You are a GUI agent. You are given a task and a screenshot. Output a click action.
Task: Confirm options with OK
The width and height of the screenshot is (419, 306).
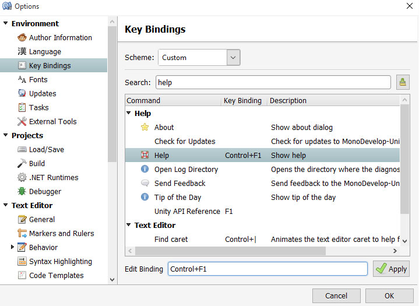389,296
